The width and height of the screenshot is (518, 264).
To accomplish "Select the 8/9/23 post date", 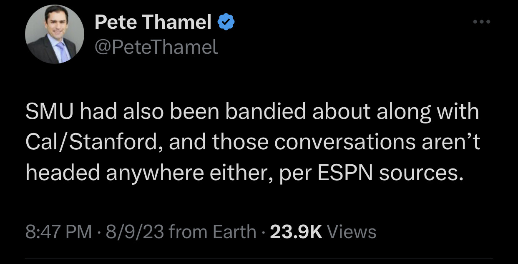I will [129, 232].
